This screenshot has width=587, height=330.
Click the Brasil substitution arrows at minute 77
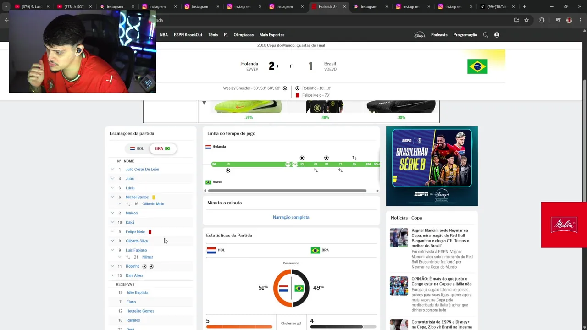tap(340, 170)
